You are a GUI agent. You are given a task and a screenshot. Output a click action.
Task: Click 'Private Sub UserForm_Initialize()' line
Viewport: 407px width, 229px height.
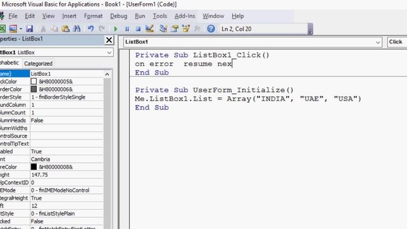point(214,90)
